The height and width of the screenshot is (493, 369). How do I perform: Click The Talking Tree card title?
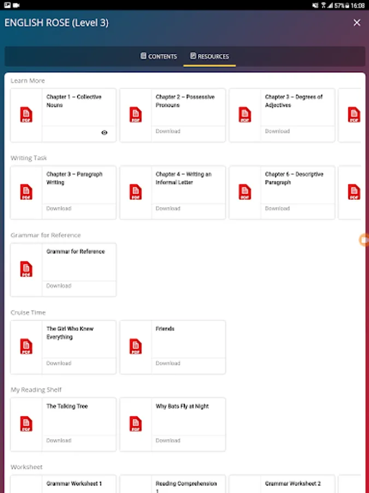click(67, 406)
